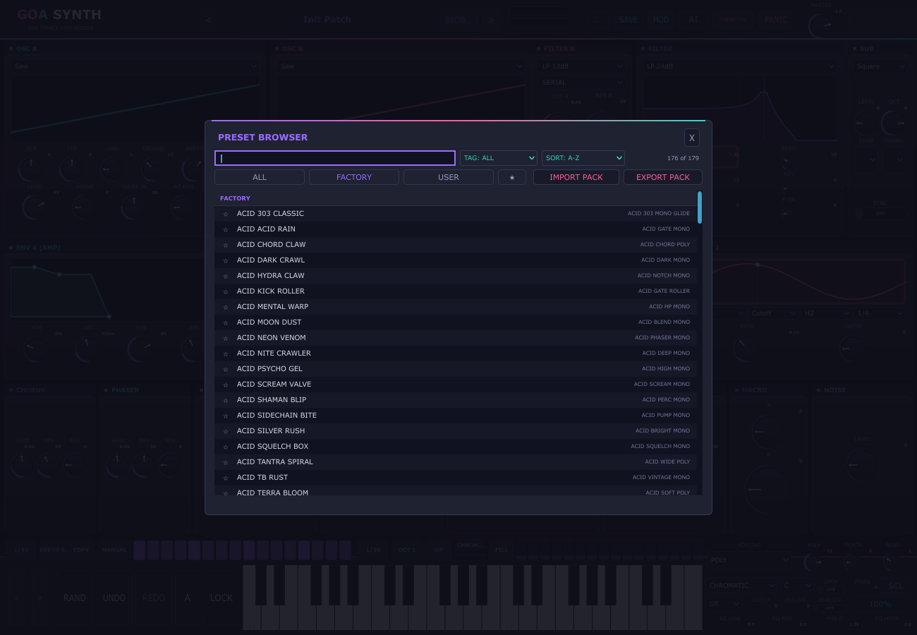Image resolution: width=917 pixels, height=635 pixels.
Task: Open OSC A Saw waveform dropdown behind dialog
Action: coord(135,66)
